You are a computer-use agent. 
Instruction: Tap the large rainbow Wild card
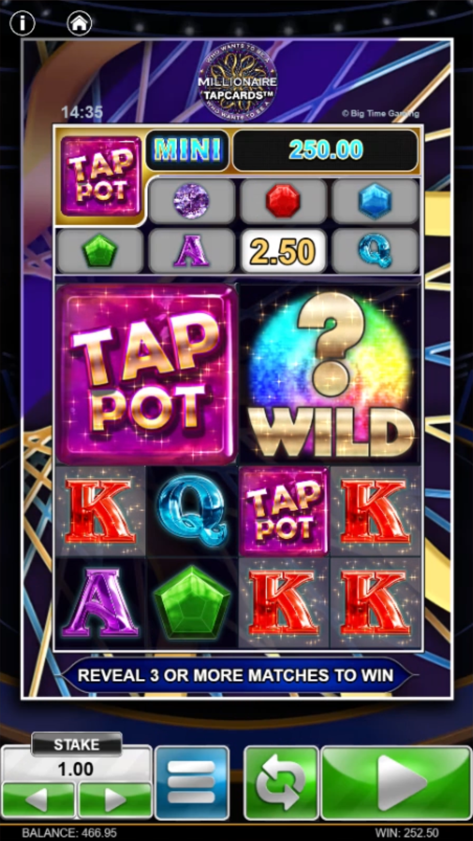point(330,374)
